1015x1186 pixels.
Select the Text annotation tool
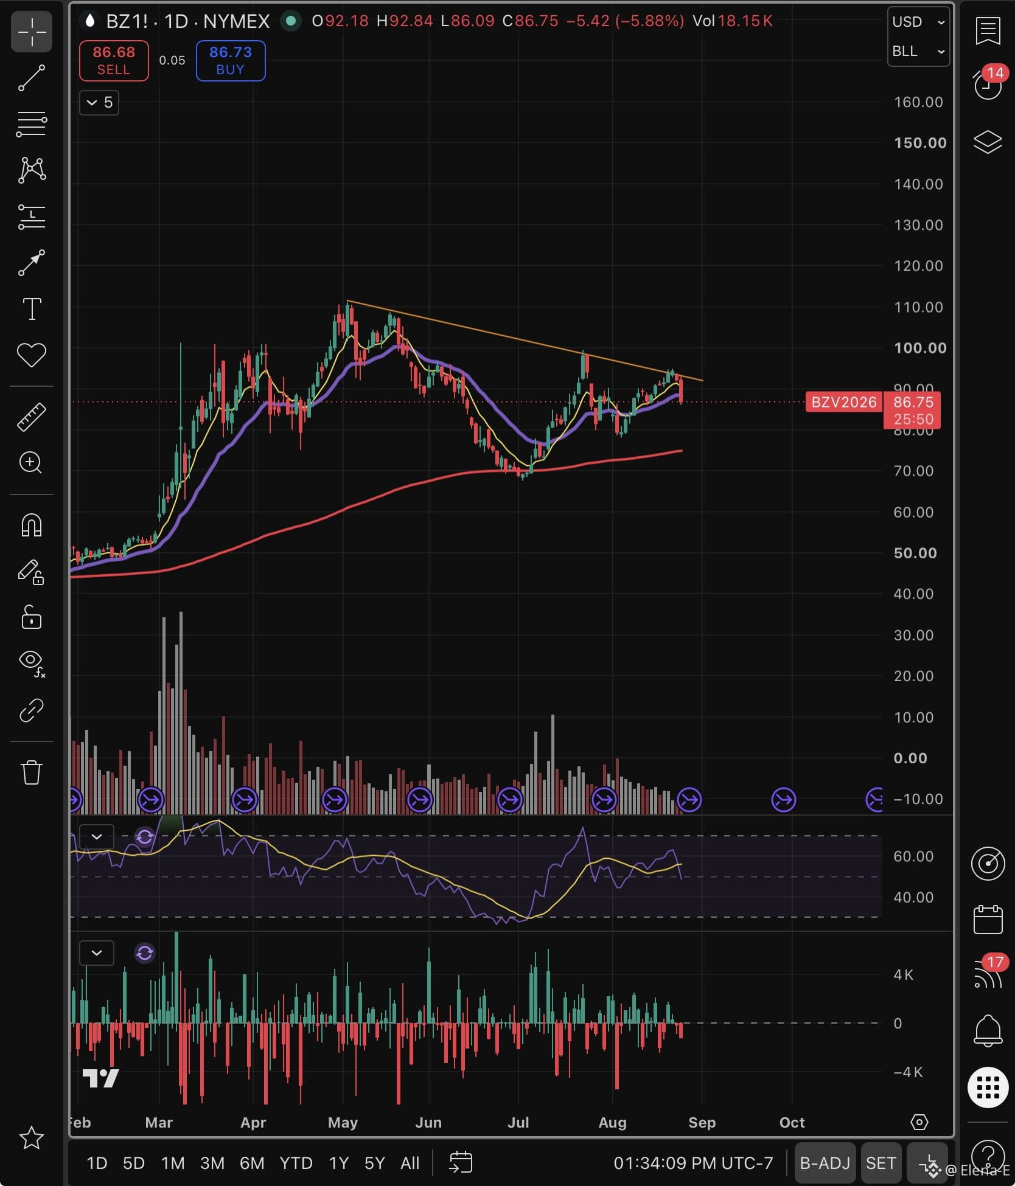coord(32,309)
